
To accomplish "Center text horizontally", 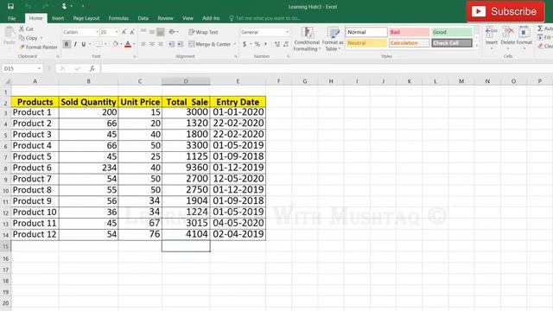I will coord(152,44).
